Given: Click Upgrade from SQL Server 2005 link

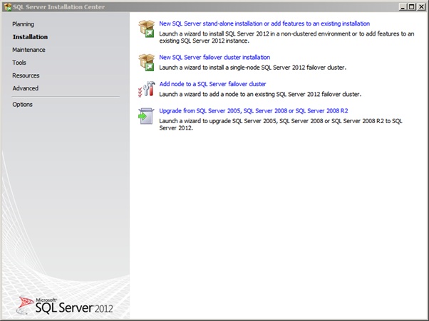Looking at the screenshot, I should pyautogui.click(x=253, y=111).
